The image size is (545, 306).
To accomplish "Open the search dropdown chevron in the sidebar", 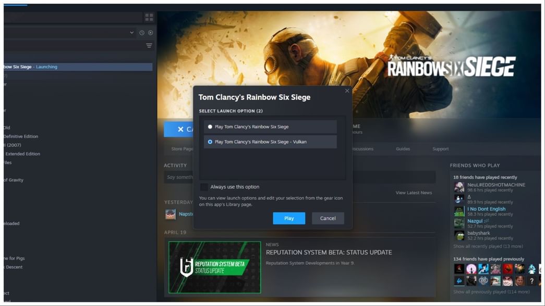I will 131,33.
